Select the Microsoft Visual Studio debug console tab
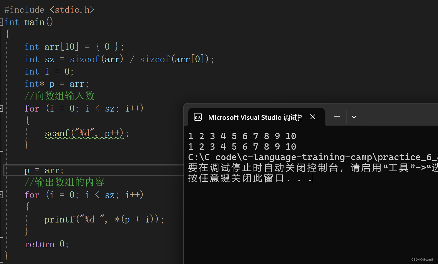The height and width of the screenshot is (264, 438). click(x=257, y=117)
